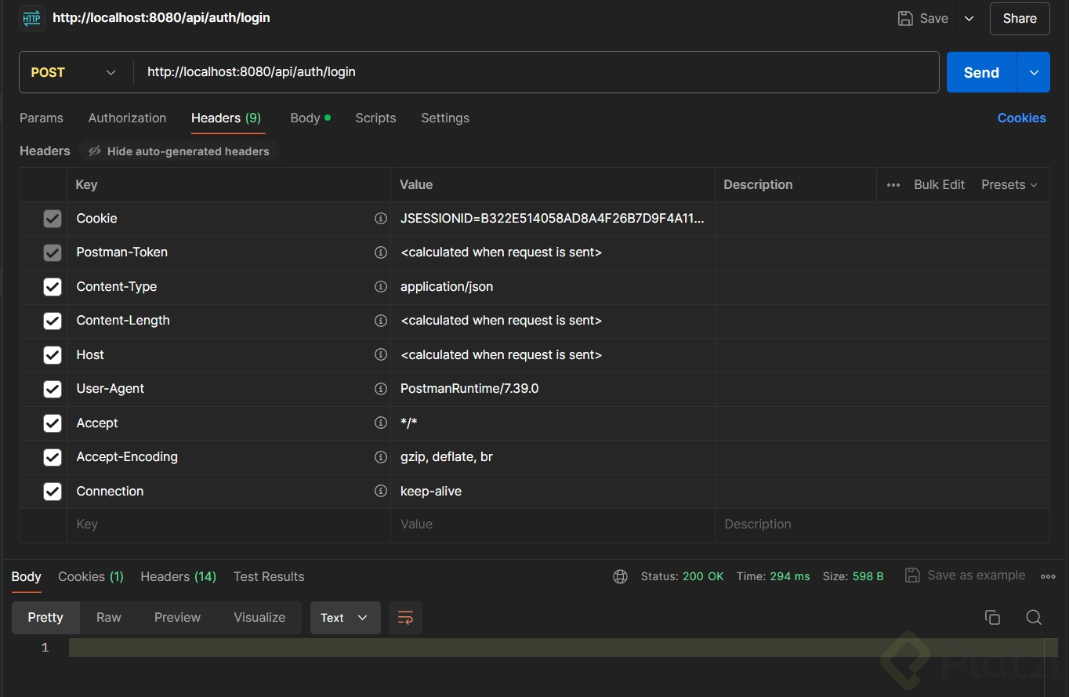The image size is (1069, 697).
Task: Click the JSESSIONID cookie value cell
Action: point(553,219)
